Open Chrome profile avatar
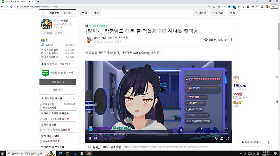The width and height of the screenshot is (280, 156). pos(267,7)
